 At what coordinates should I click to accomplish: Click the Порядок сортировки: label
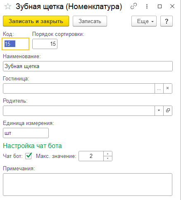(x=58, y=34)
